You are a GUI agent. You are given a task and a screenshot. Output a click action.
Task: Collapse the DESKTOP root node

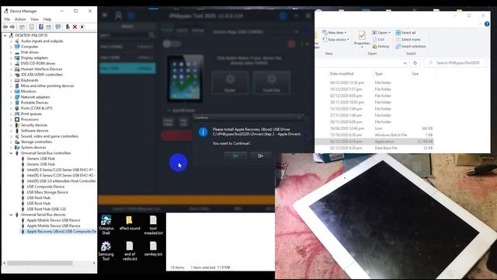click(5, 36)
